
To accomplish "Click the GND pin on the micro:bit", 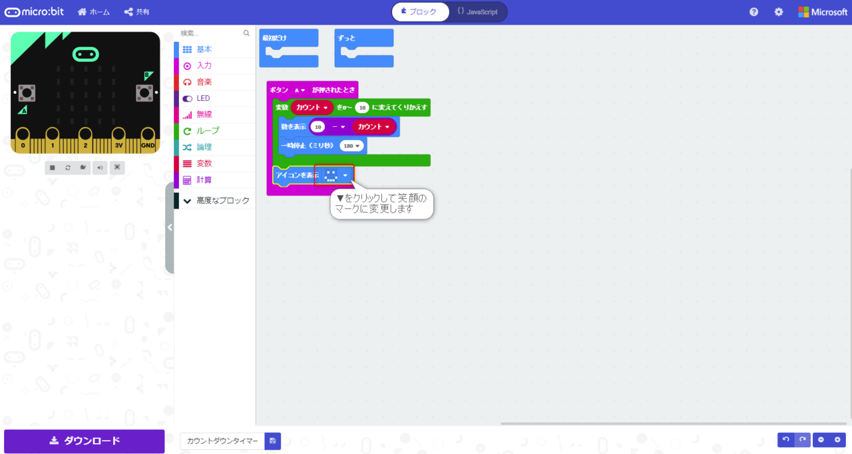I will (x=148, y=140).
